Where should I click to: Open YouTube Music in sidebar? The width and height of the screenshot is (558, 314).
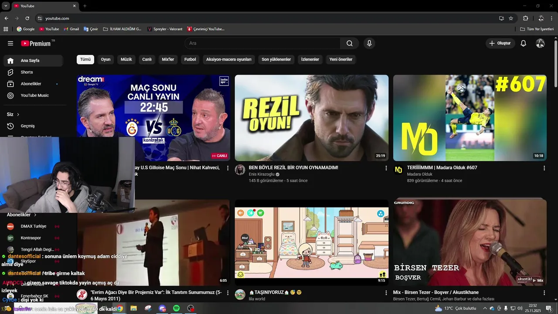pos(33,96)
